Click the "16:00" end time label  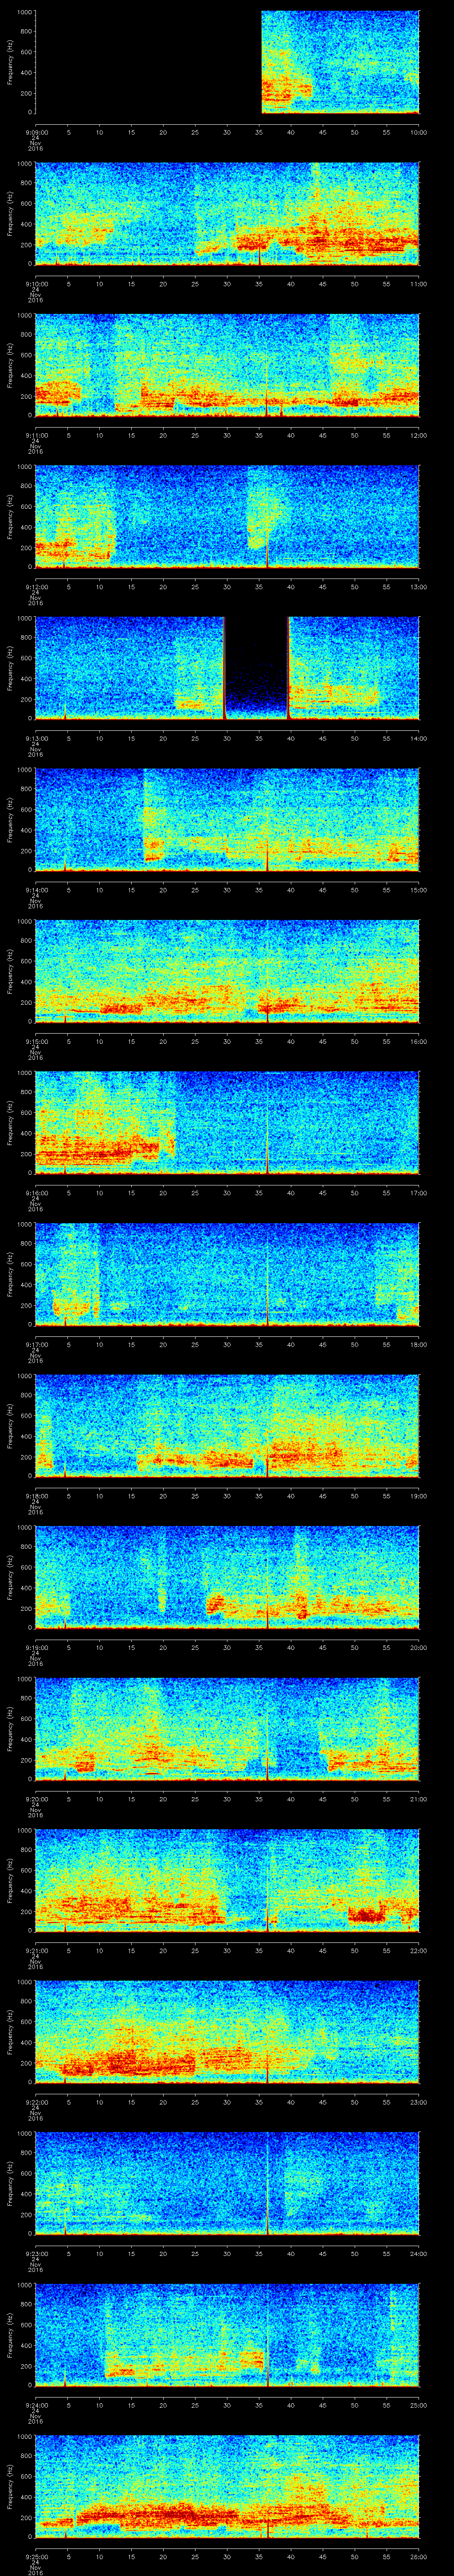click(418, 1041)
